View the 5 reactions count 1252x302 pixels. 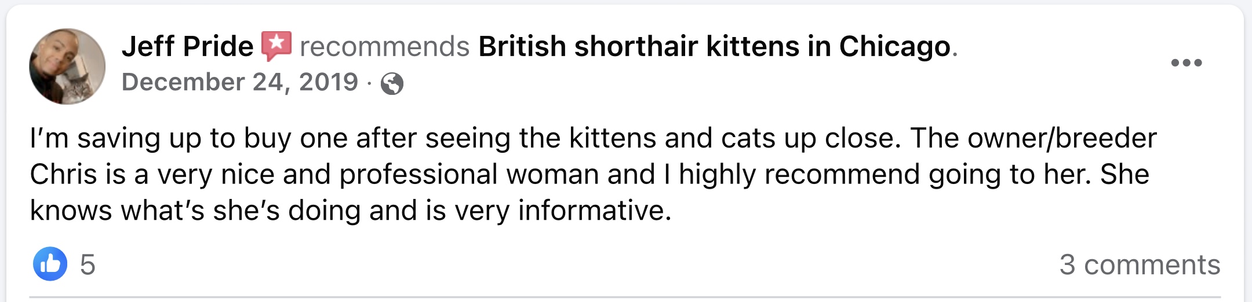click(x=88, y=264)
